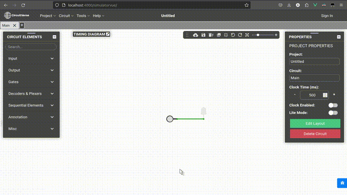Viewport: 347px width, 195px height.
Task: Expand the Decoders & Plexers section
Action: coord(31,93)
